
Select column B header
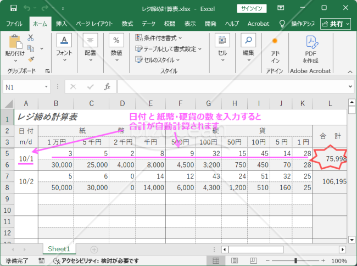(56, 104)
